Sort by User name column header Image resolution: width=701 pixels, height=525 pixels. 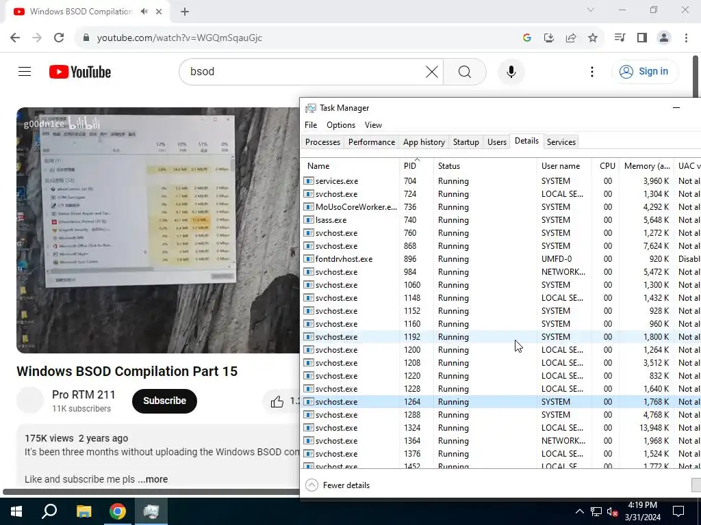(564, 165)
